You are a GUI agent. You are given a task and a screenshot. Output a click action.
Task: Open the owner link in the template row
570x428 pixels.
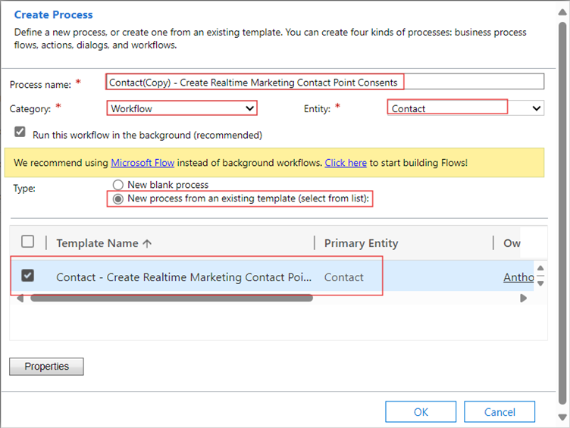point(518,277)
